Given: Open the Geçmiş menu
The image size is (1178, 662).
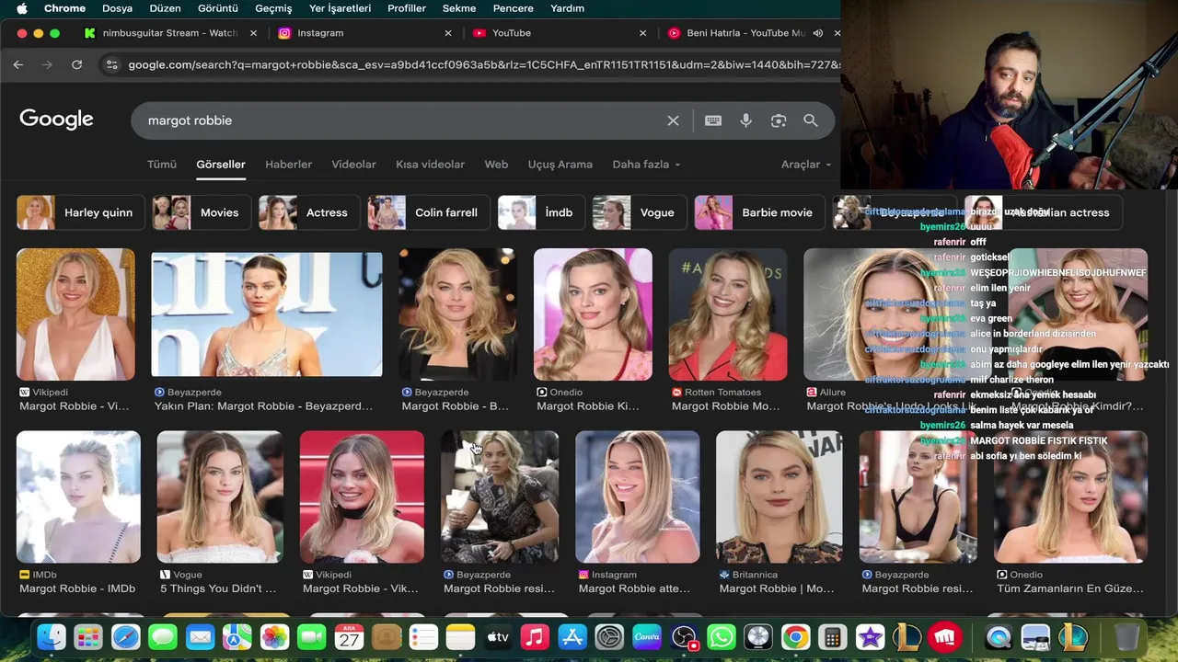Looking at the screenshot, I should coord(273,8).
